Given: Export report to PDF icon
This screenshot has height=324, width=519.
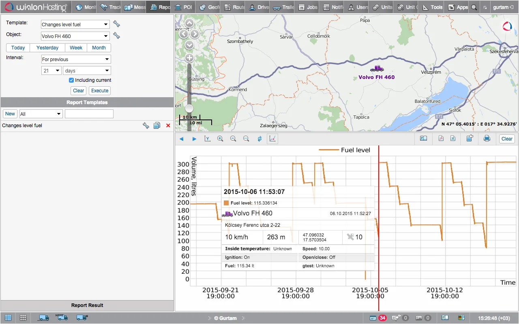Looking at the screenshot, I should 441,139.
